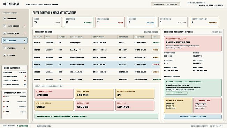The image size is (227, 128).
Task: Click the AVAILABLE risk label for N718CS
Action: pos(157,79)
